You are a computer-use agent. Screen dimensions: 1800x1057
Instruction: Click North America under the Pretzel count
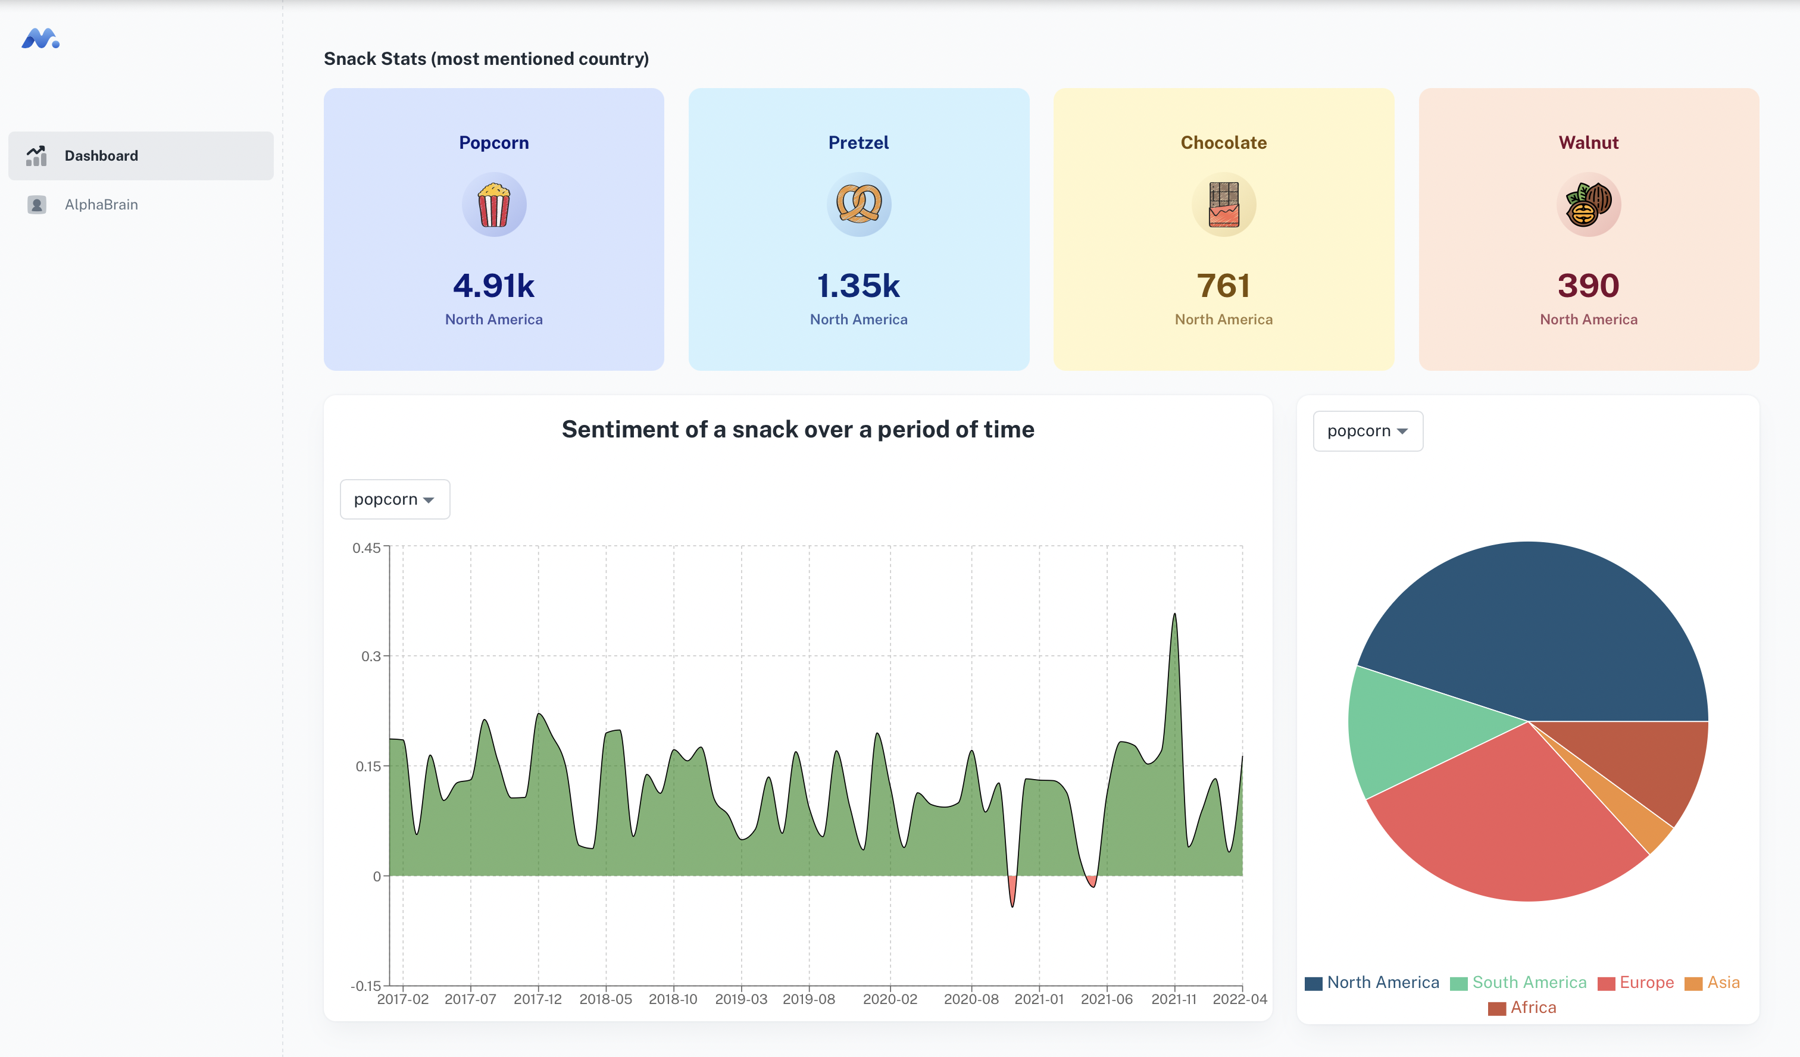point(858,319)
